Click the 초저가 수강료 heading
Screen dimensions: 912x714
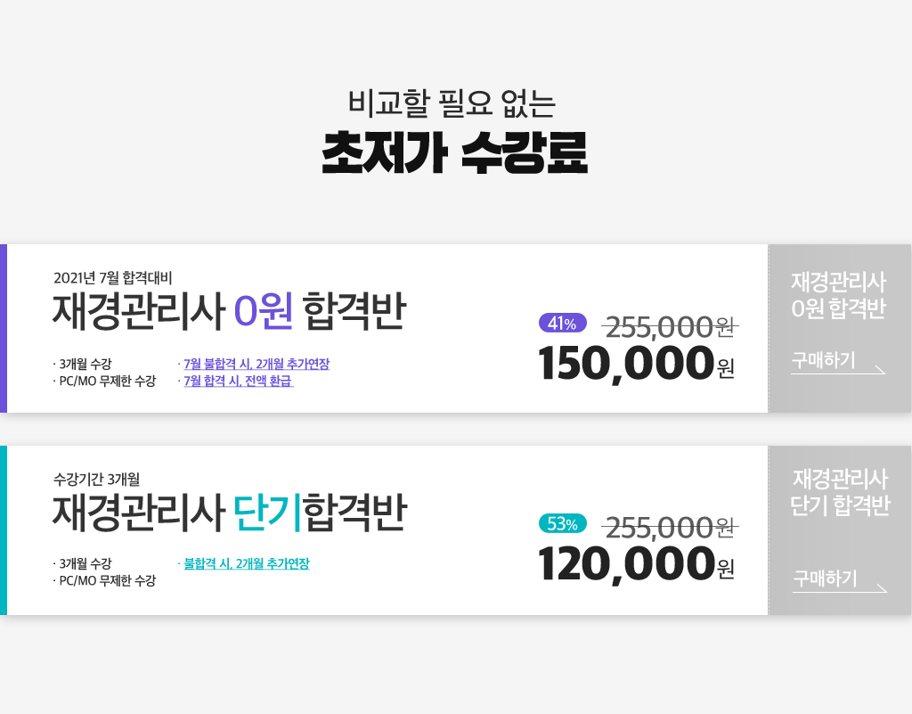pyautogui.click(x=455, y=152)
